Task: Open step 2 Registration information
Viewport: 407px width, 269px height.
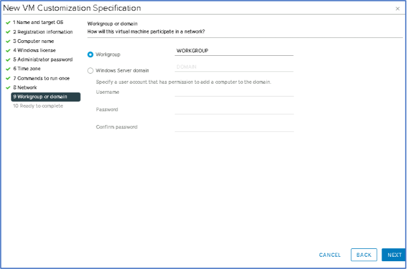Action: pos(42,32)
